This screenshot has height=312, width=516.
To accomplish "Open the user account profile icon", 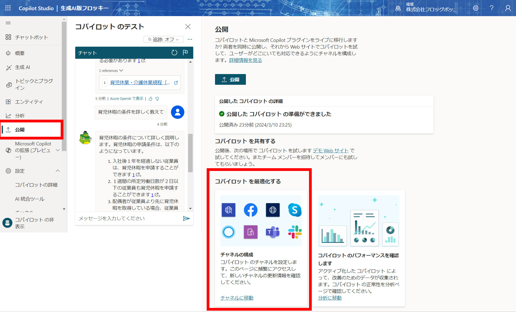I will pyautogui.click(x=508, y=8).
